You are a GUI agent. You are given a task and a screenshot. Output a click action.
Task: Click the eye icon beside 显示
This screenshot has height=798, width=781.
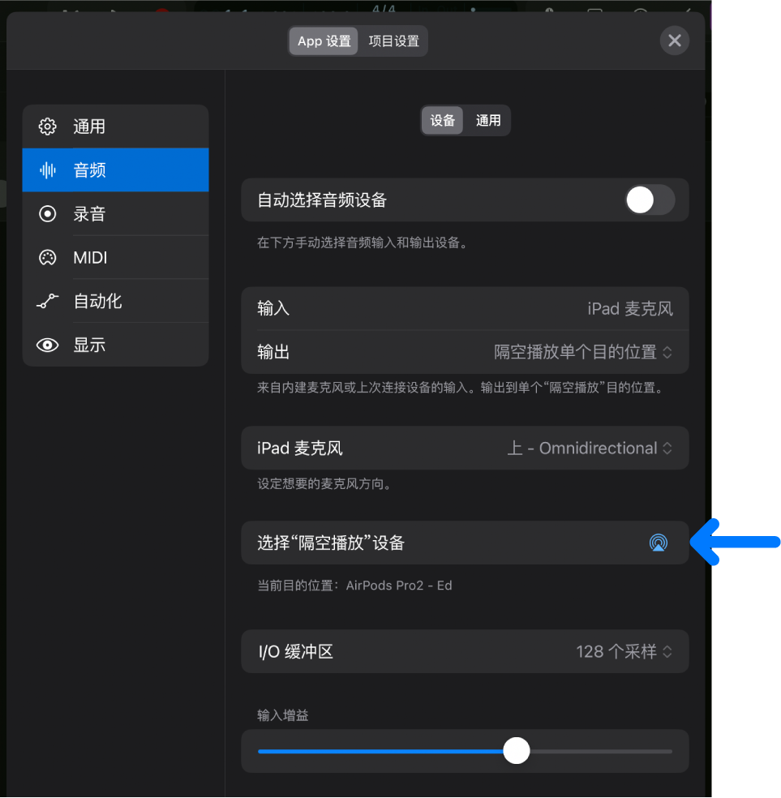coord(47,345)
